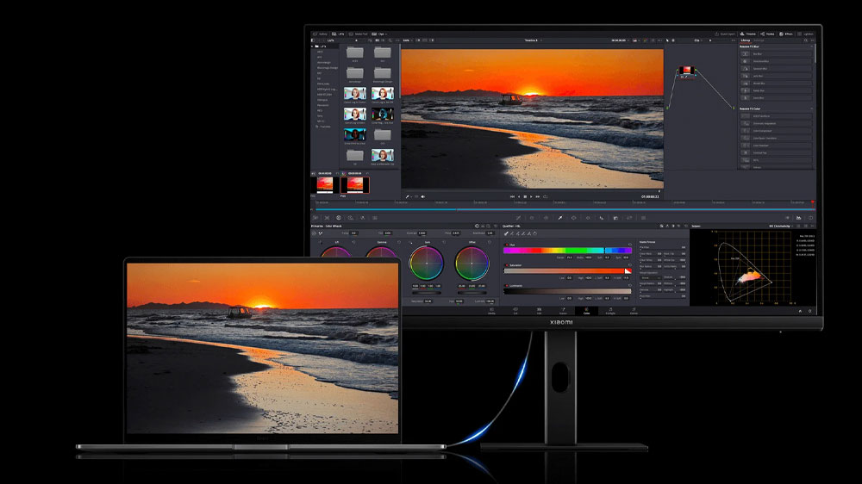
Task: Toggle the Clips strip button
Action: coord(380,34)
